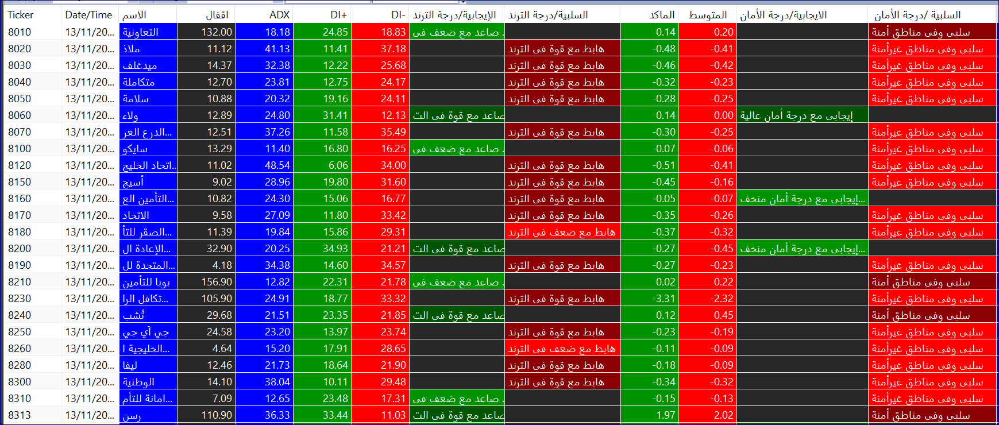Sort by the اقفال column header
This screenshot has width=999, height=425.
217,15
